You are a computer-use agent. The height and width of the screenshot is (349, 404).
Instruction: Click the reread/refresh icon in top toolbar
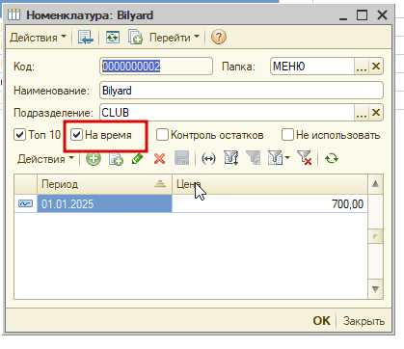click(x=113, y=38)
